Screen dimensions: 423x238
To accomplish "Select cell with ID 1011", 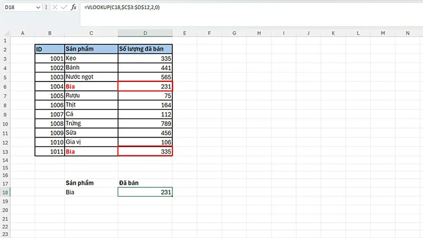I will point(50,152).
